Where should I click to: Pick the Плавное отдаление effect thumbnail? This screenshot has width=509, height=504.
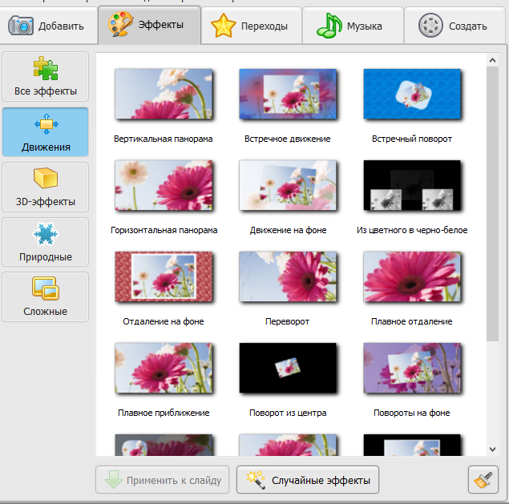412,276
